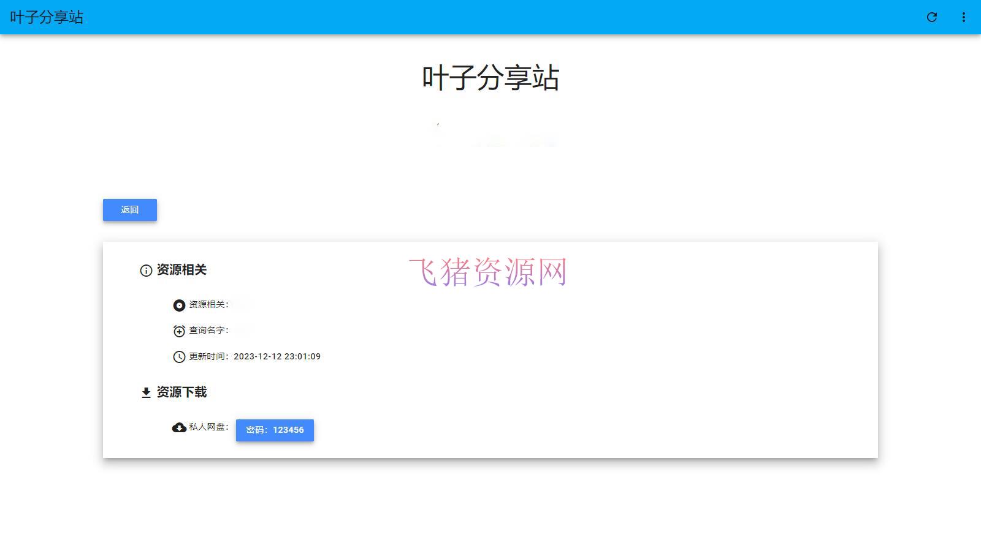Viewport: 981px width, 551px height.
Task: Click the 密码：123456 button
Action: pyautogui.click(x=274, y=430)
